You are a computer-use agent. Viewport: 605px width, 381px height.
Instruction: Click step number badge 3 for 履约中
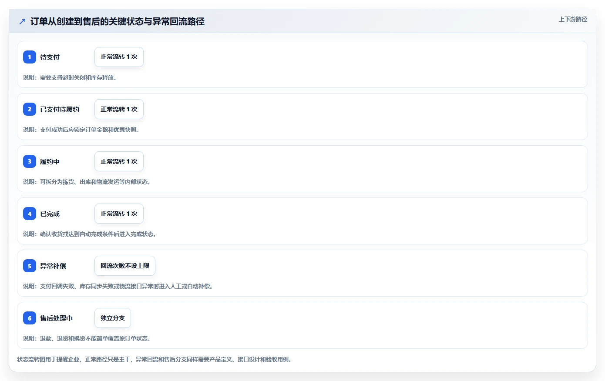[x=30, y=161]
